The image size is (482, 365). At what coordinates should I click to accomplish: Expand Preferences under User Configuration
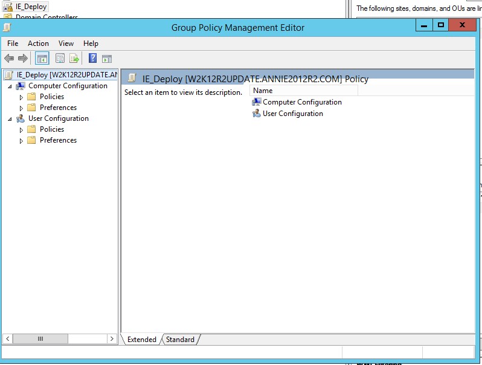tap(21, 141)
